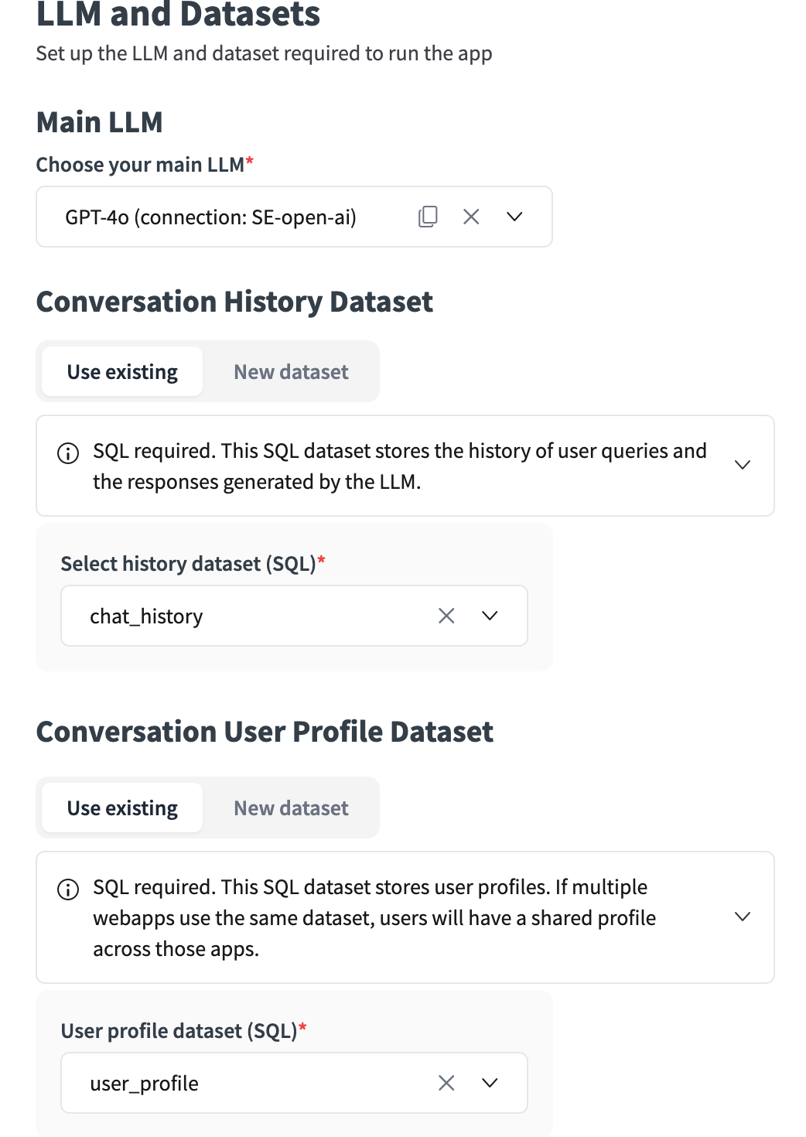Switch to New dataset under Conversation History Dataset

[291, 372]
